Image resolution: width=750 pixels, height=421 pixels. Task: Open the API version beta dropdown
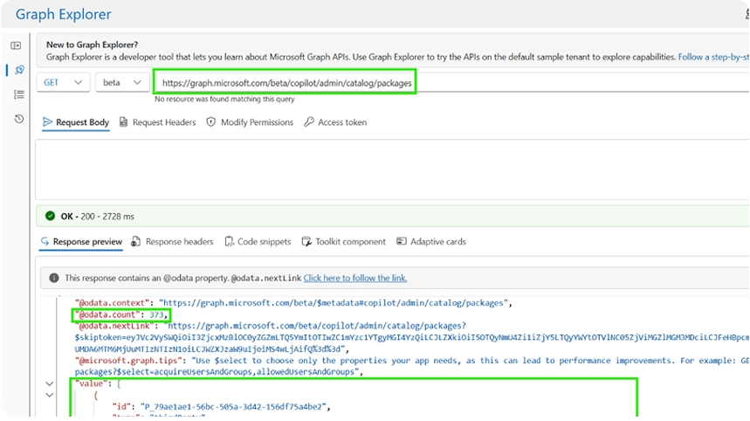click(x=122, y=82)
